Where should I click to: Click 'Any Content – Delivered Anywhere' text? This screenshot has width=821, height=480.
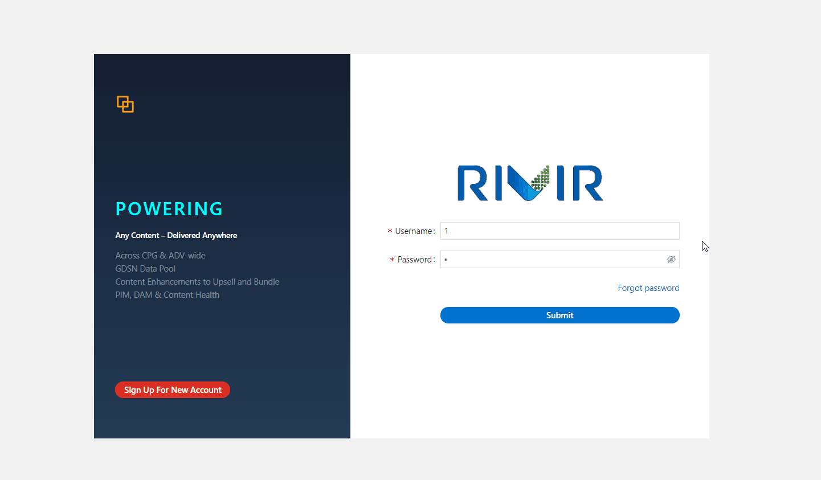[x=176, y=235]
